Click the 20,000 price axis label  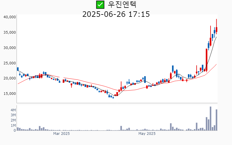click(x=10, y=78)
